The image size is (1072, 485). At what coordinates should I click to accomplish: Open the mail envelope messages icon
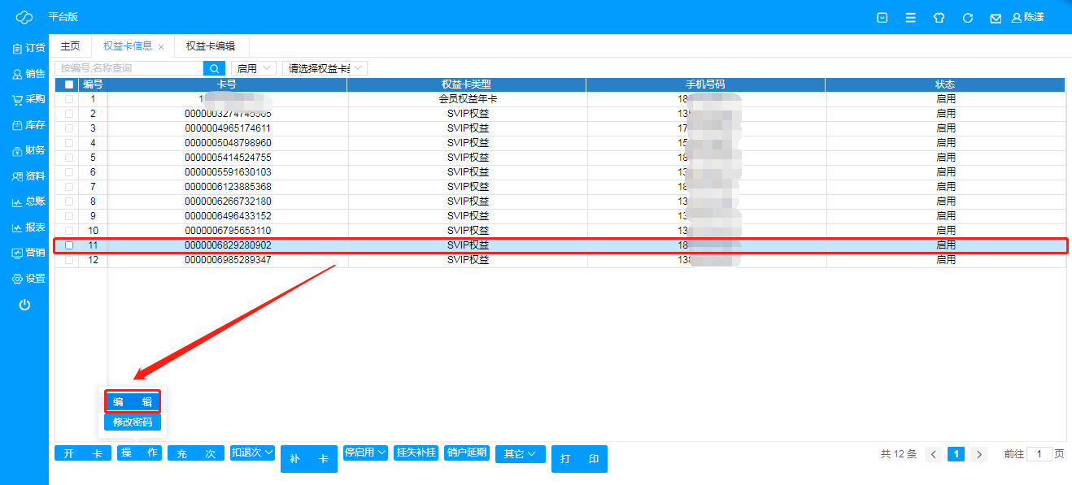[995, 18]
